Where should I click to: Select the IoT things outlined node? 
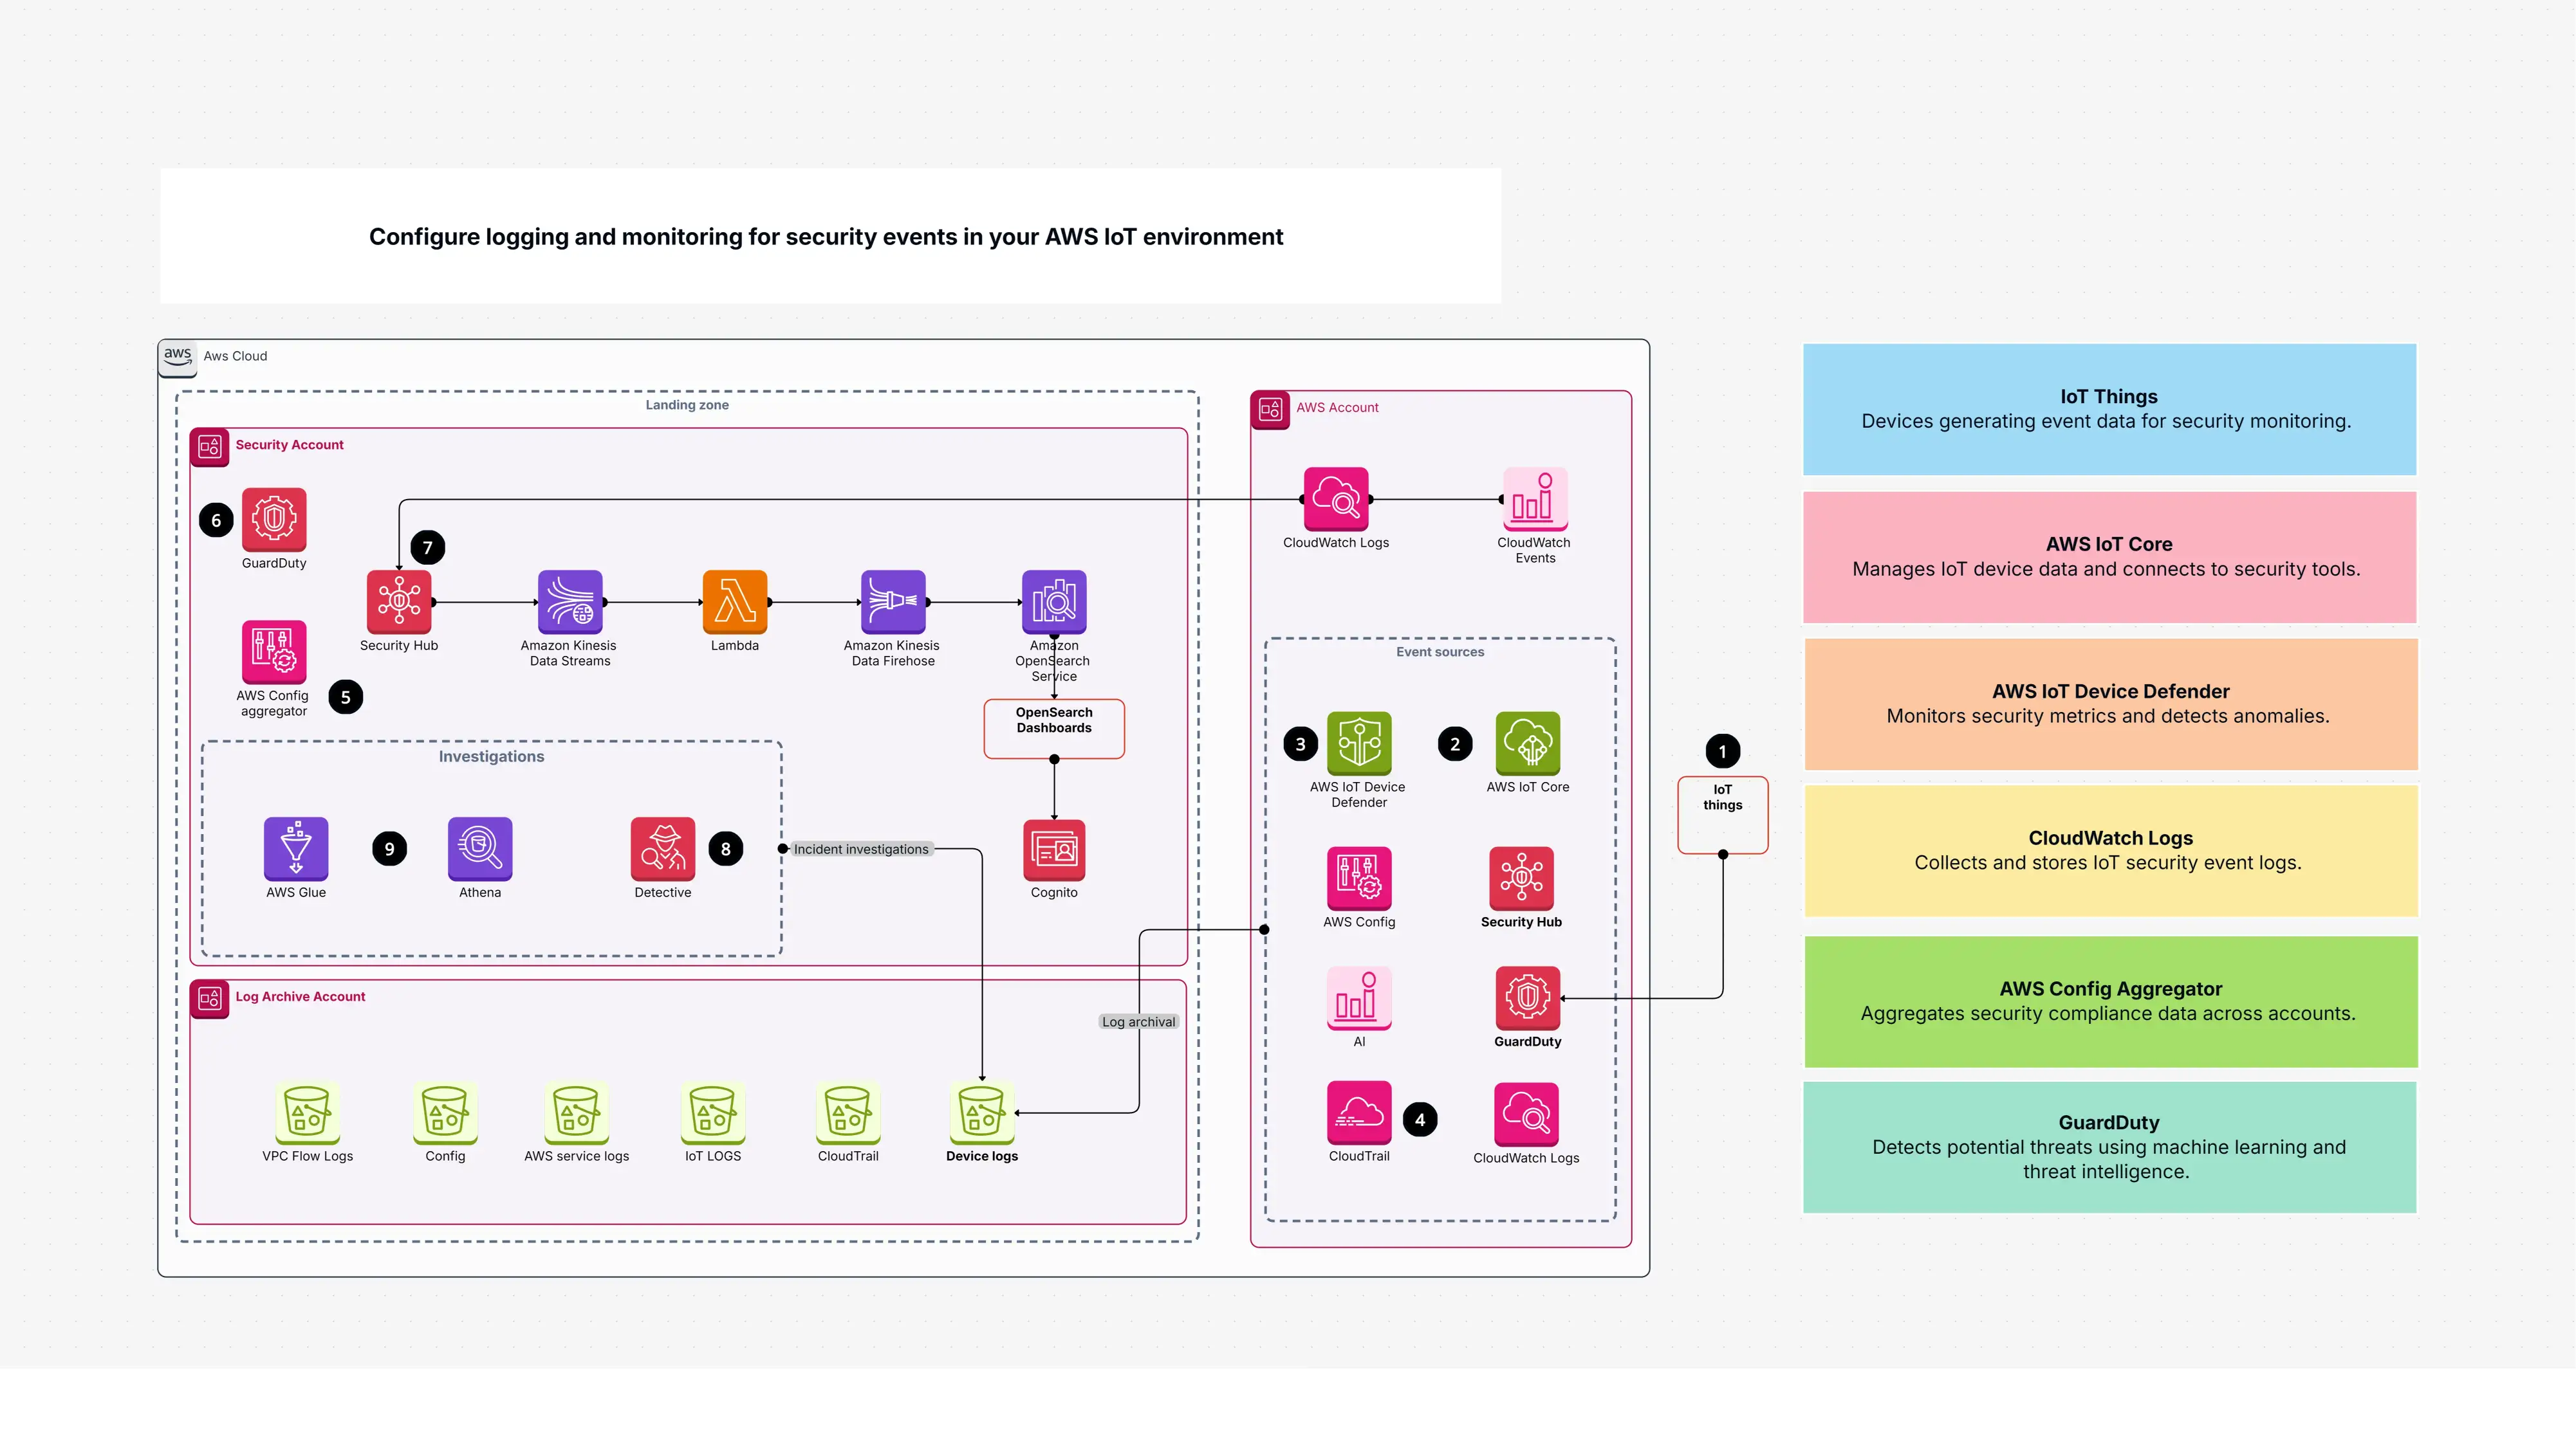pos(1722,814)
